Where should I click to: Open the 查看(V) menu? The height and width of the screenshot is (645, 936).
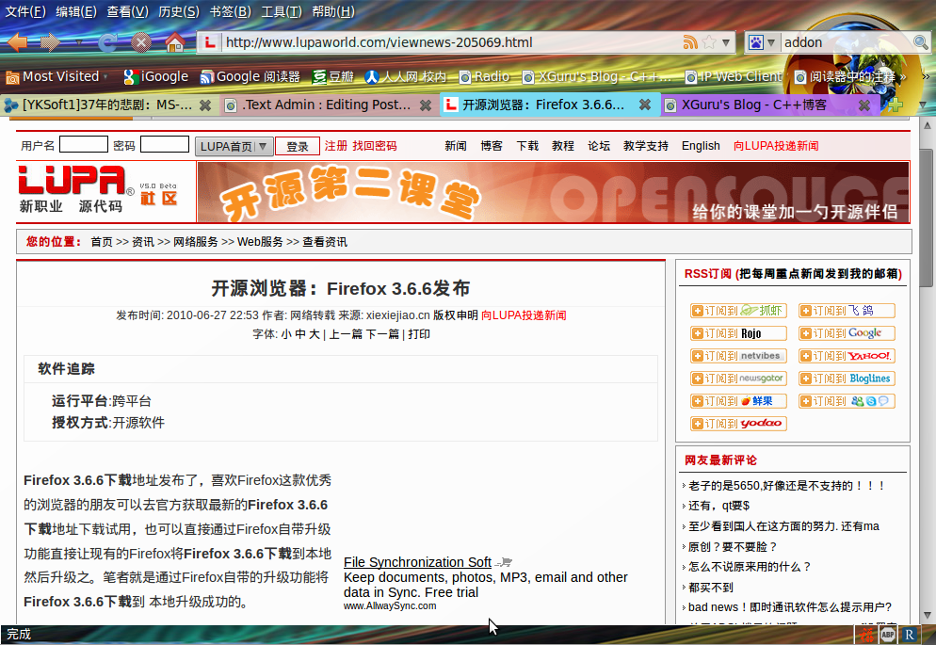click(x=127, y=11)
